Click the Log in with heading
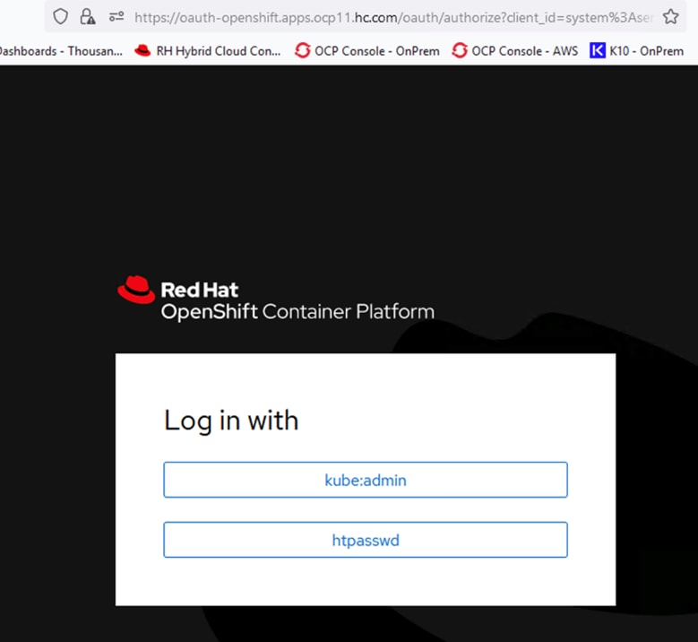 click(x=231, y=421)
